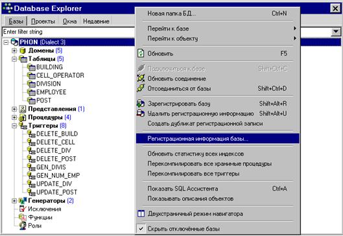Open the filter string dropdown arrow

click(336, 32)
